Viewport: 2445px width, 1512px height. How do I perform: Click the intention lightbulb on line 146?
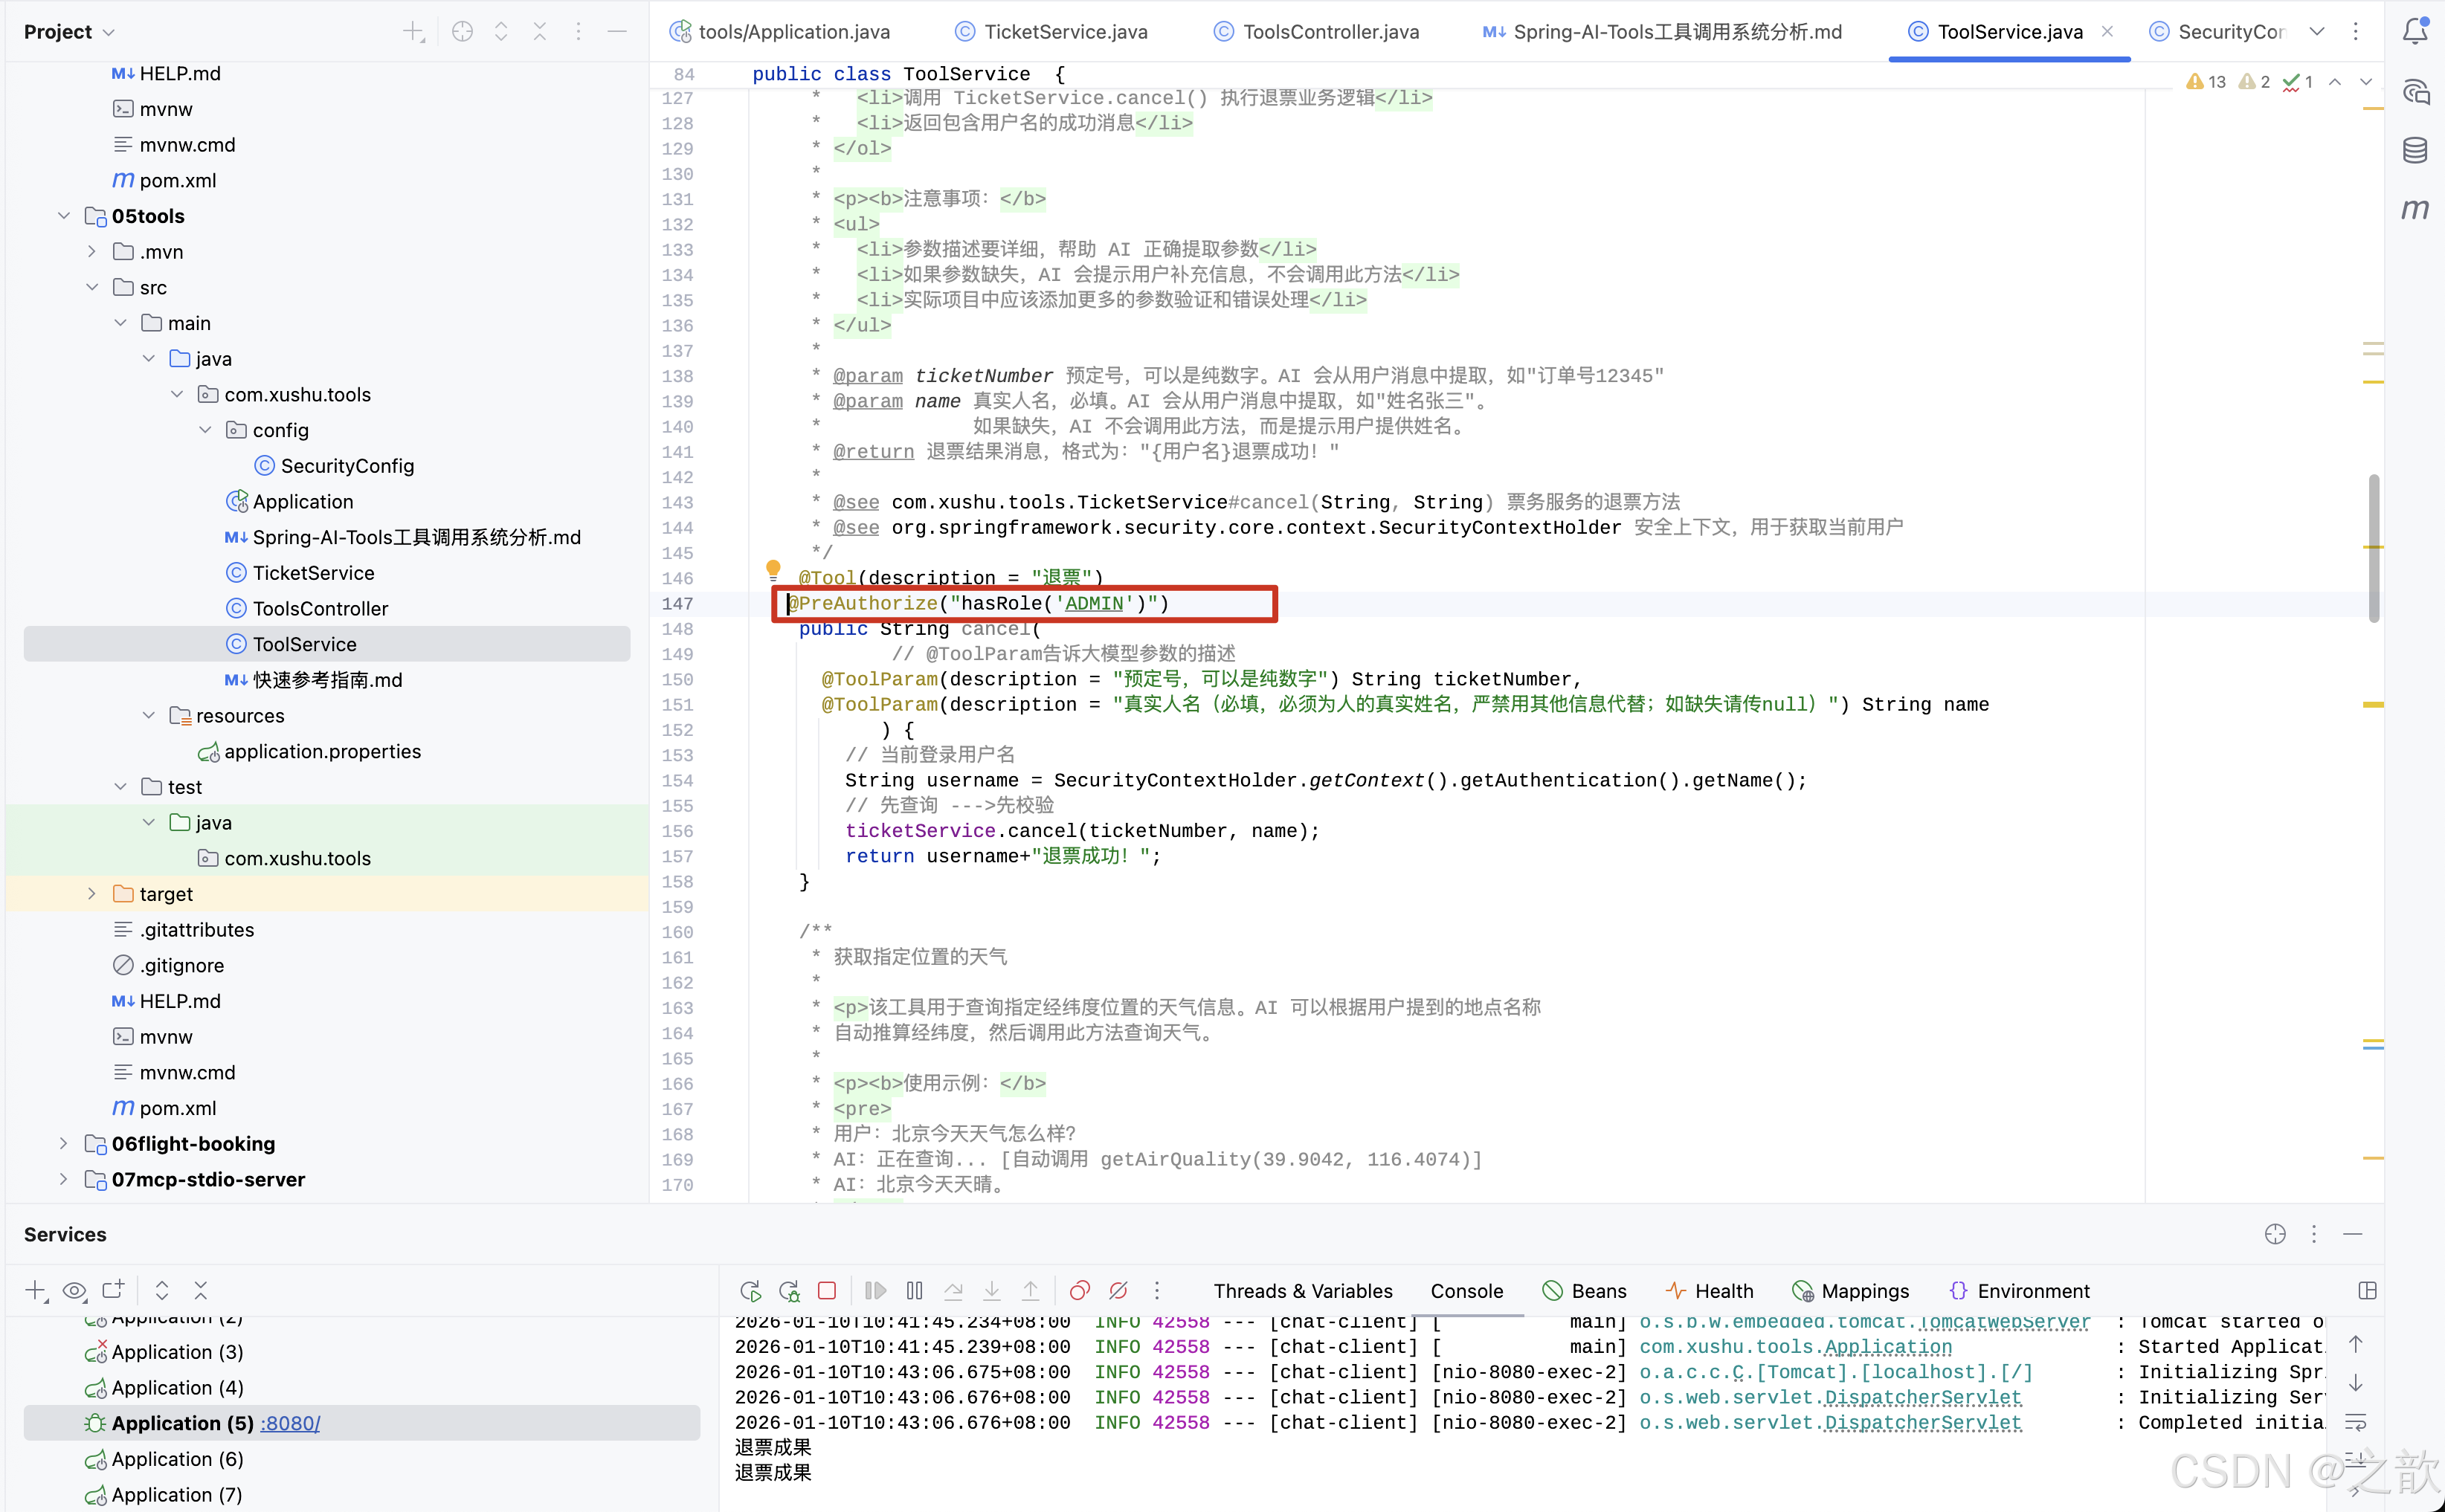click(773, 569)
